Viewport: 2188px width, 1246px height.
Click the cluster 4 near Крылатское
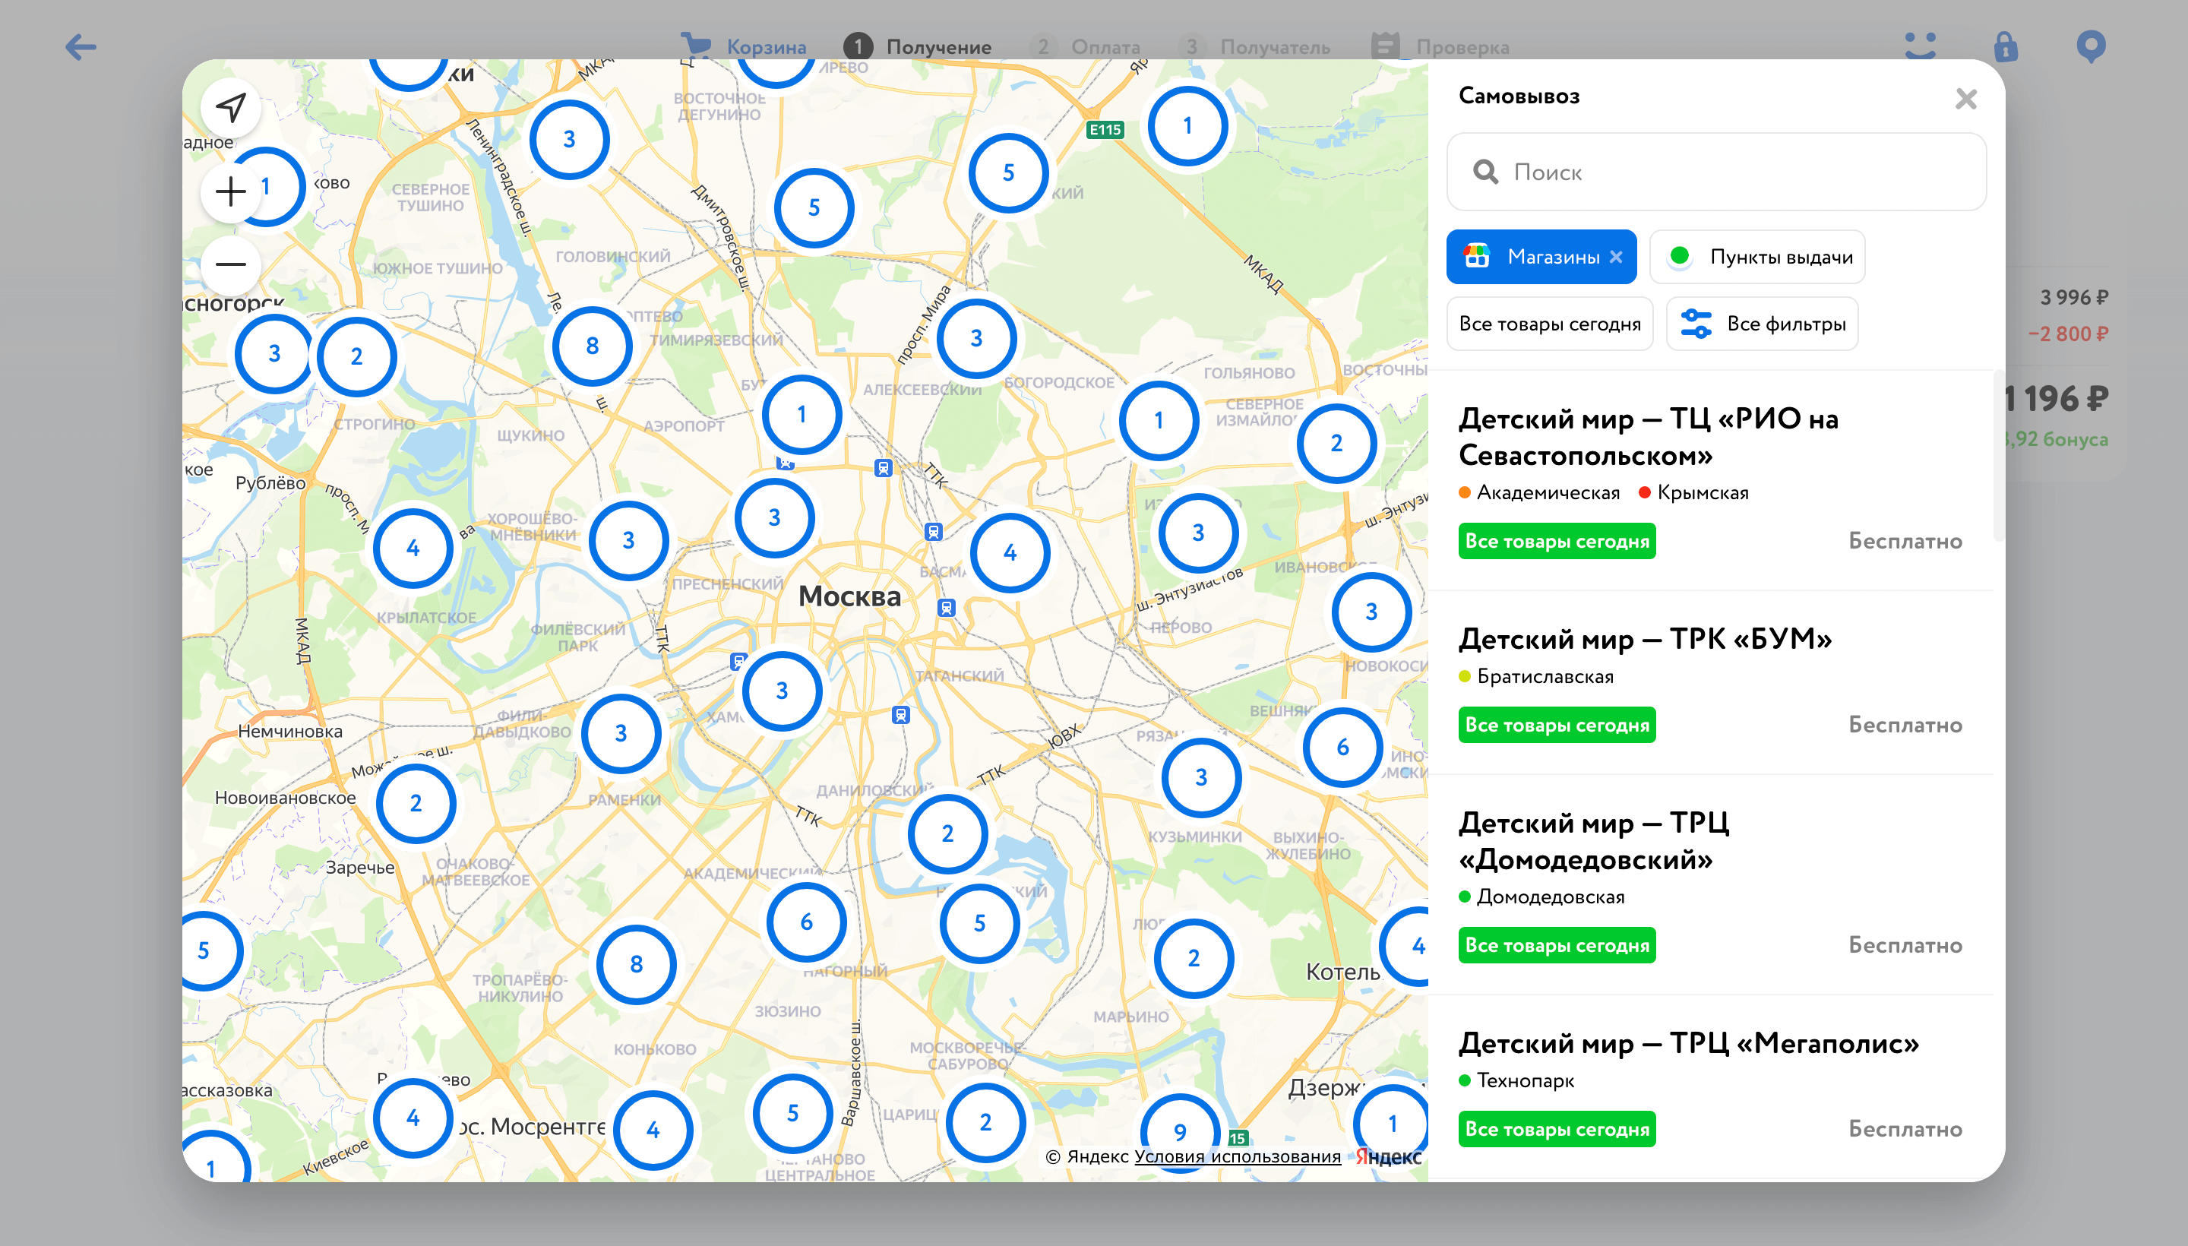click(413, 549)
